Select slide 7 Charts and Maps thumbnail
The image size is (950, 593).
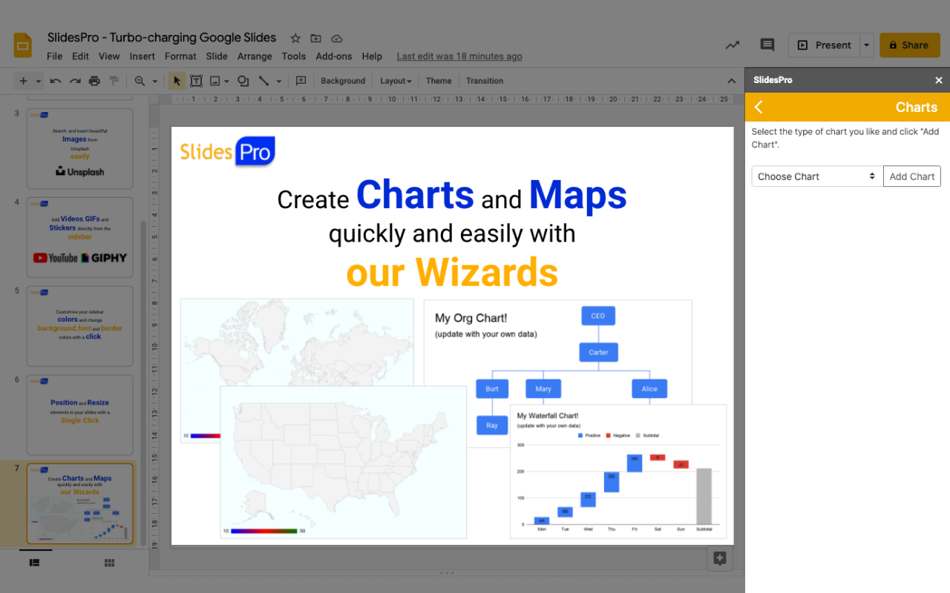[80, 504]
